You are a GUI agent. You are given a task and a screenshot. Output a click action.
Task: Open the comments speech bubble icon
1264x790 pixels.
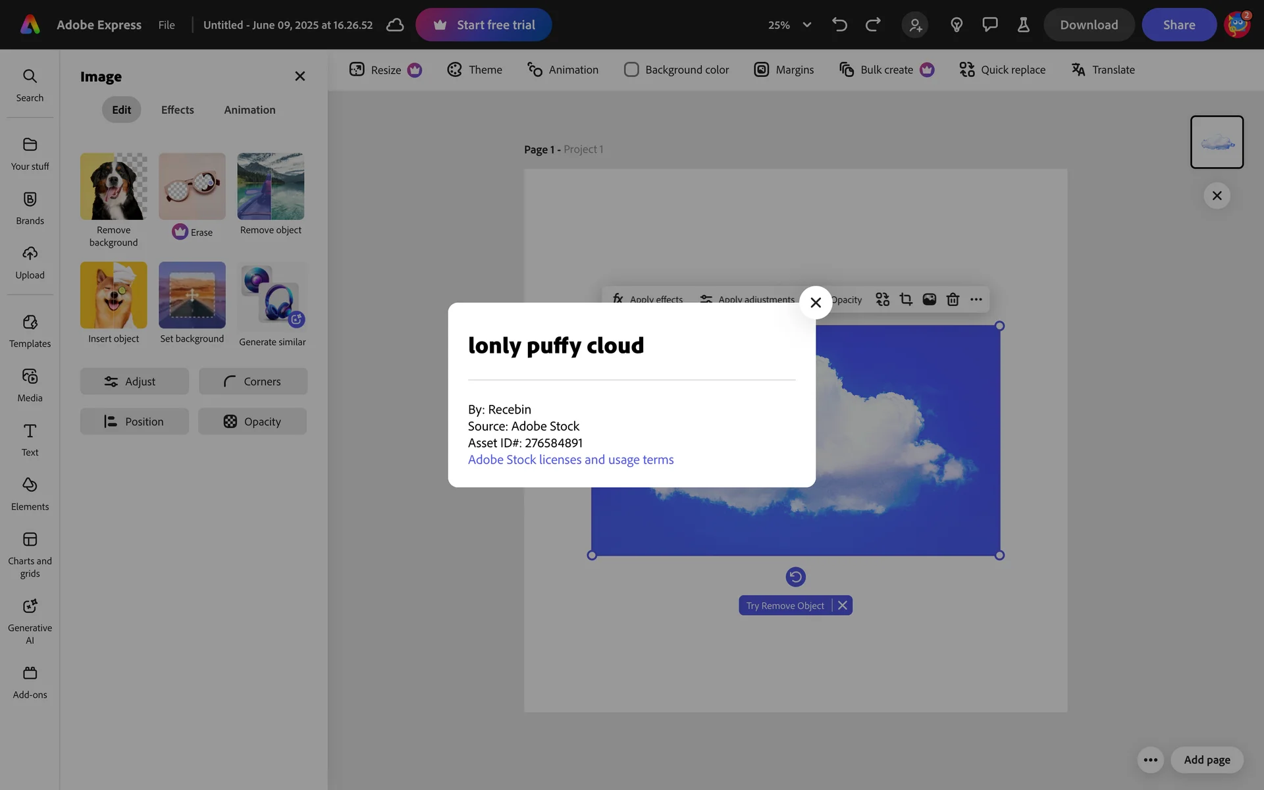[989, 25]
